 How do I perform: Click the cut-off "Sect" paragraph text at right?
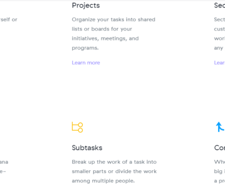[x=220, y=19]
